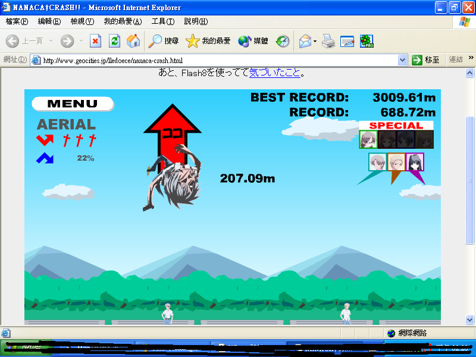Stop page loading with the red X icon
Screen dimensions: 476x357
click(x=95, y=41)
